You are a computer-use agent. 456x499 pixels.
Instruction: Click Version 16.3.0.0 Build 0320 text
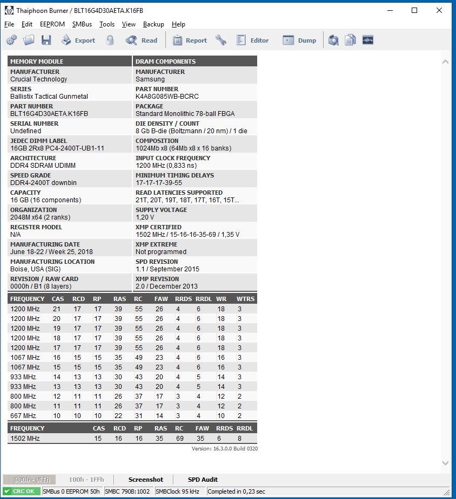(x=225, y=448)
